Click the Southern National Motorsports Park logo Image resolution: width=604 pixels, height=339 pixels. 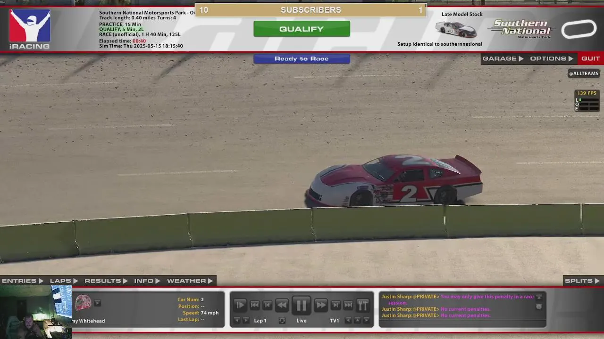point(521,29)
